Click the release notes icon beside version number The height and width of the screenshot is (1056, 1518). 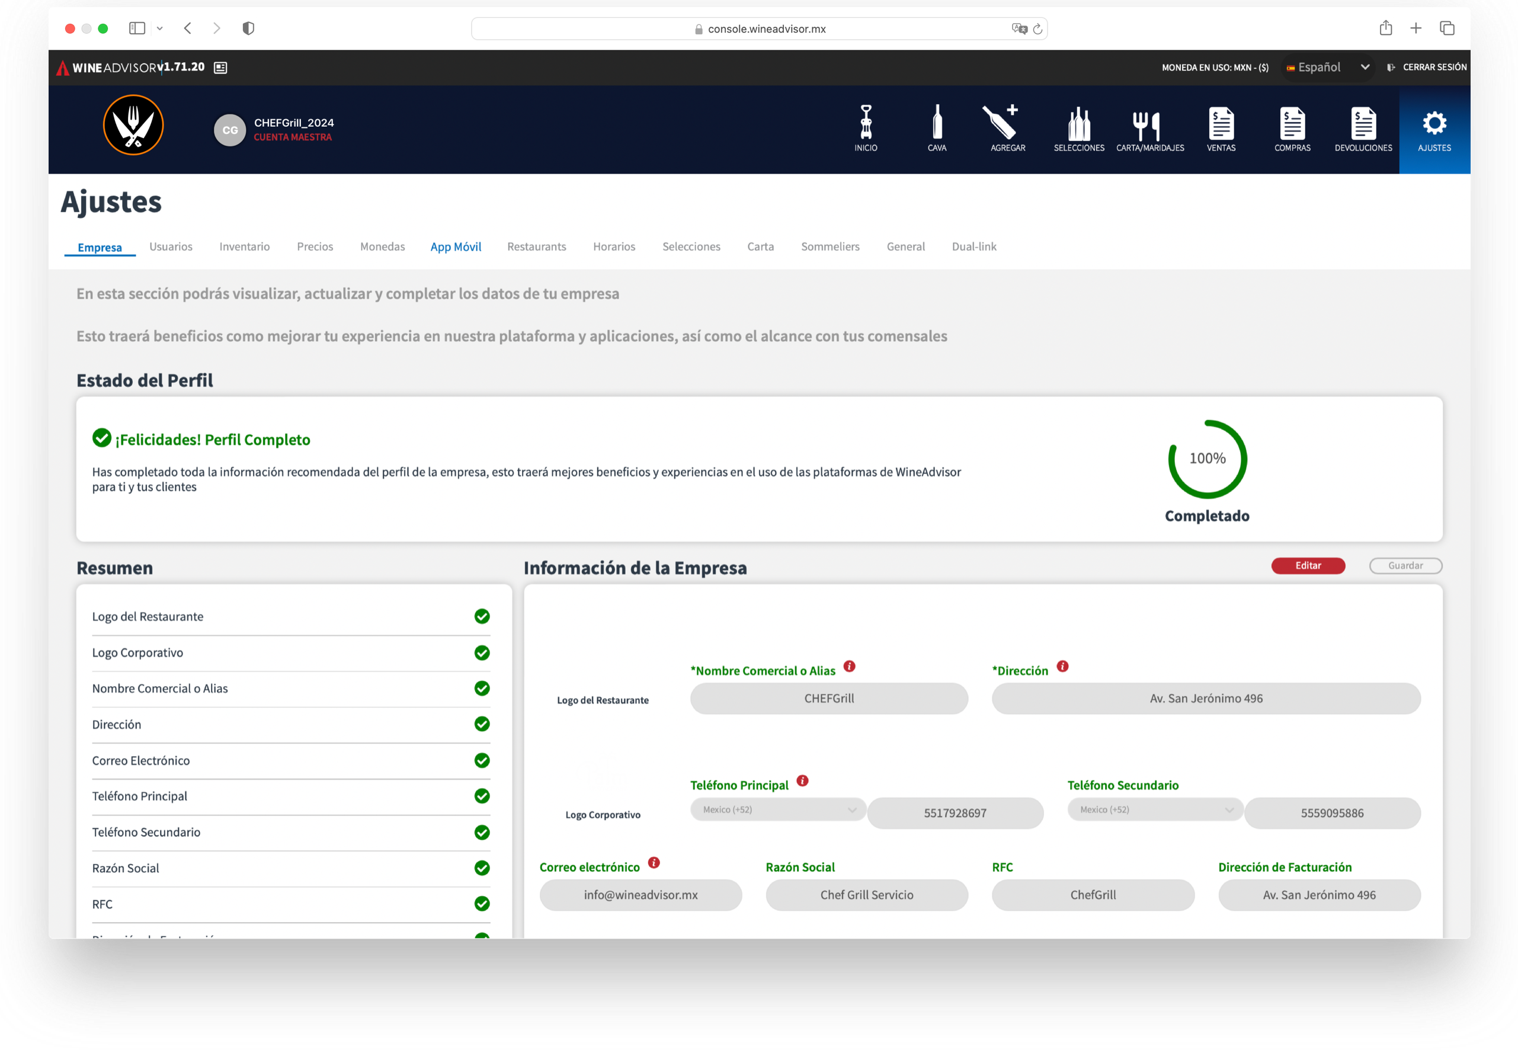[x=220, y=68]
